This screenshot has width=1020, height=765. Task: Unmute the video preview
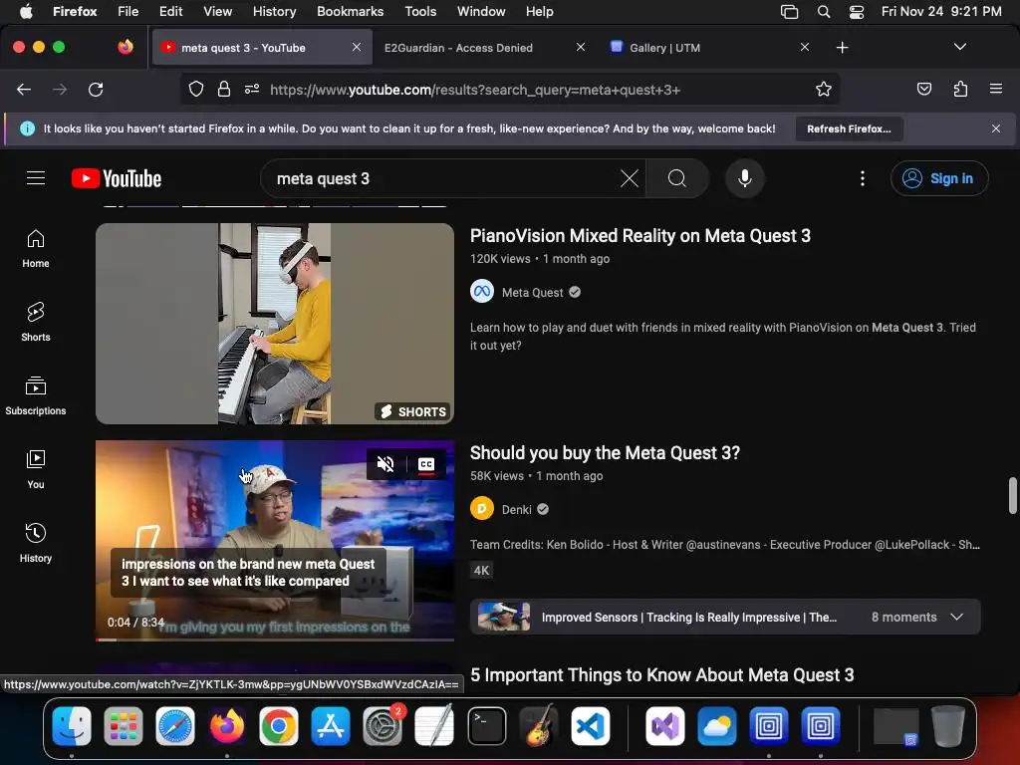coord(385,464)
